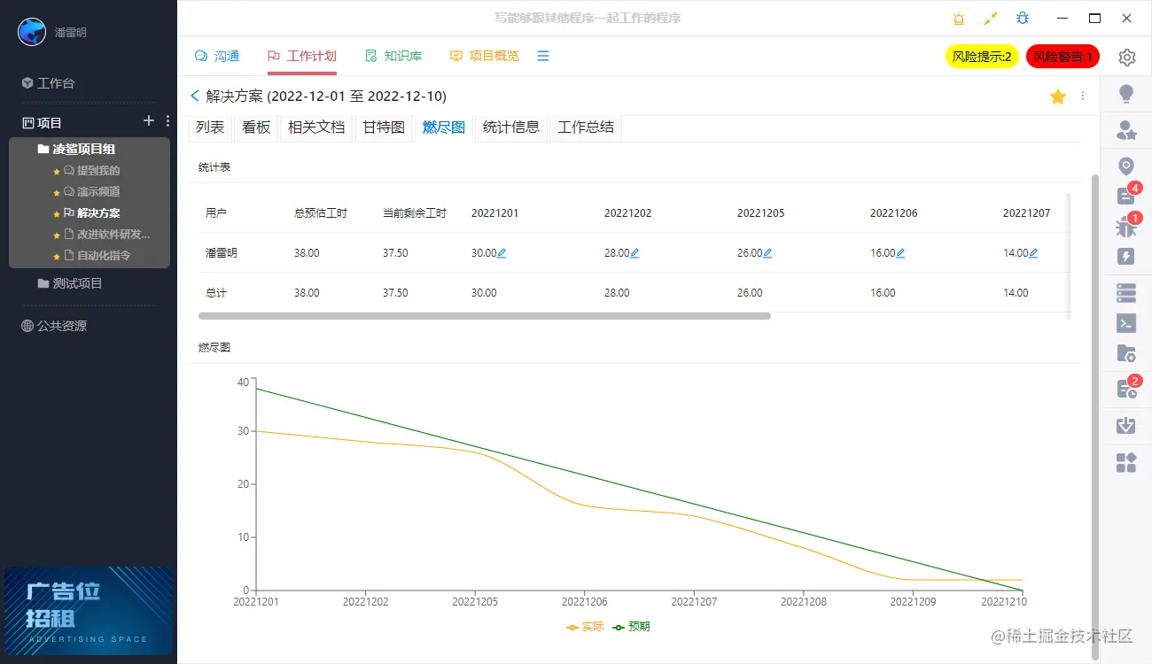Click the horizontal scrollbar under the table
Screen dimensions: 1152x664
(485, 315)
